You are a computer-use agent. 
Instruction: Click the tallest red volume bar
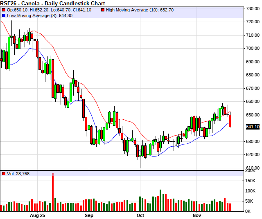(53, 192)
